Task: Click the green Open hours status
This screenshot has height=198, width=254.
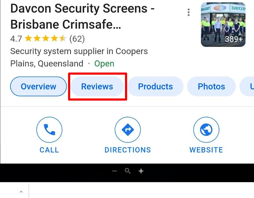Action: click(104, 64)
